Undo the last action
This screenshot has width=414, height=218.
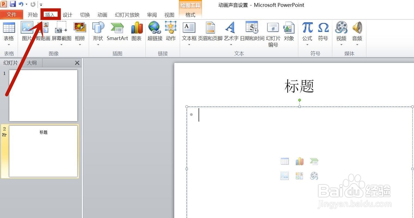(21, 4)
